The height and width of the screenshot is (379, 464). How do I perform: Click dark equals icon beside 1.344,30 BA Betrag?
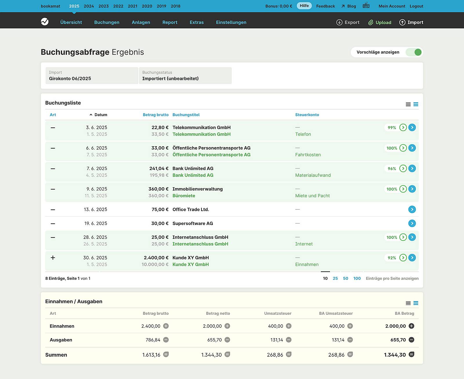click(x=411, y=354)
